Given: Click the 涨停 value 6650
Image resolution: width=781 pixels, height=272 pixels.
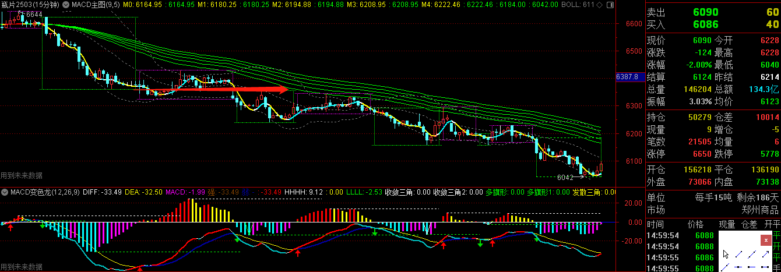Looking at the screenshot, I should tap(703, 154).
